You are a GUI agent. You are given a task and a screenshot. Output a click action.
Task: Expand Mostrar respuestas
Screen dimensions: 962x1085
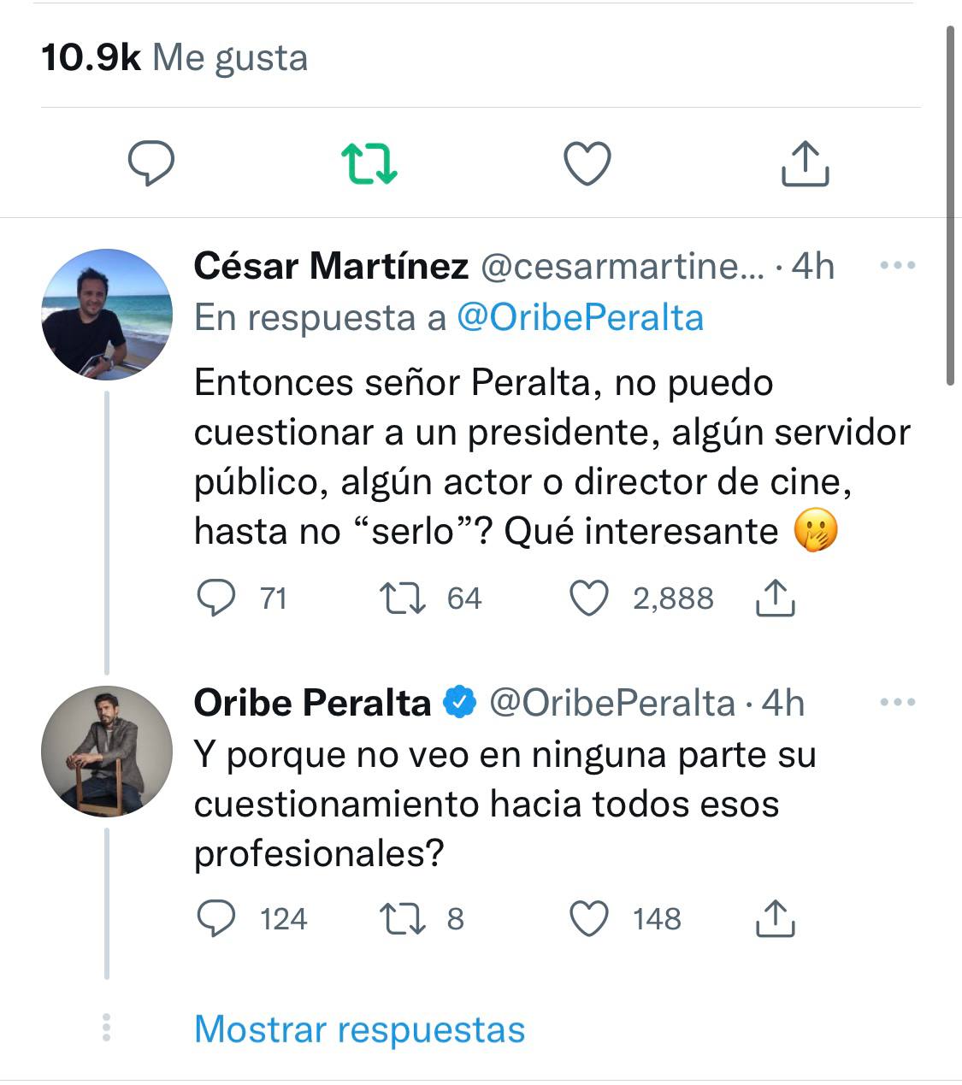click(x=359, y=1029)
